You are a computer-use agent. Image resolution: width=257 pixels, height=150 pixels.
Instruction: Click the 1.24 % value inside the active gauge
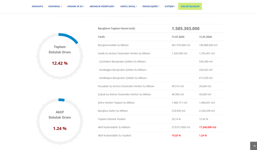tap(60, 129)
